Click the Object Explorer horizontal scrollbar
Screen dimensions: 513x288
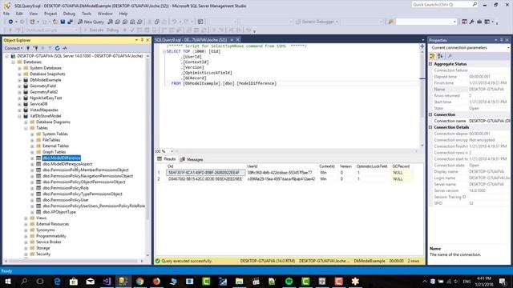(74, 262)
